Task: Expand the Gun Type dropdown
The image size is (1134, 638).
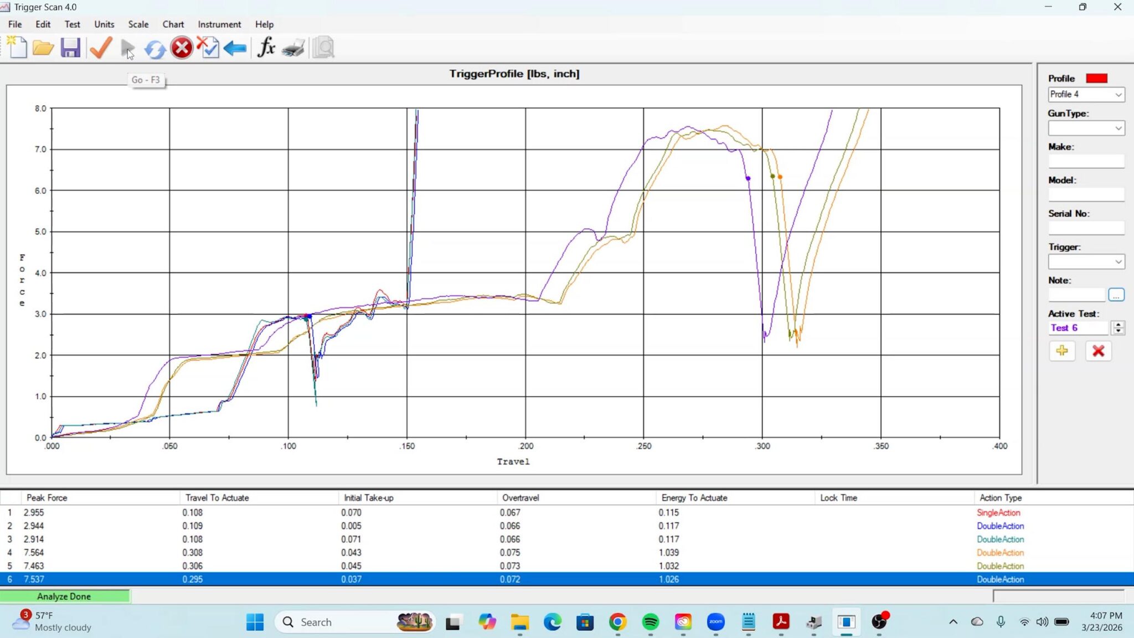Action: (x=1118, y=128)
